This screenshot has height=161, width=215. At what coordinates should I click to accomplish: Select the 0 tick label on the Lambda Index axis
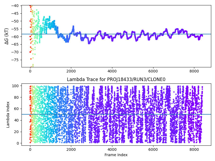point(17,143)
